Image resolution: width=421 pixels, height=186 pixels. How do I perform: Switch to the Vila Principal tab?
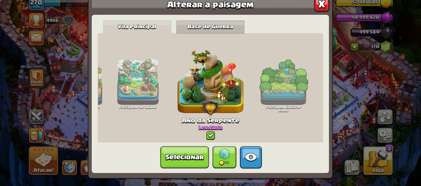(x=137, y=27)
